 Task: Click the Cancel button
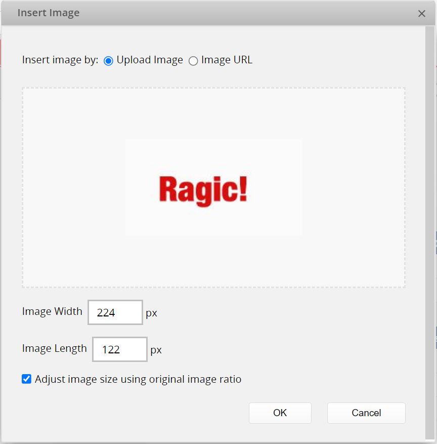(x=366, y=413)
